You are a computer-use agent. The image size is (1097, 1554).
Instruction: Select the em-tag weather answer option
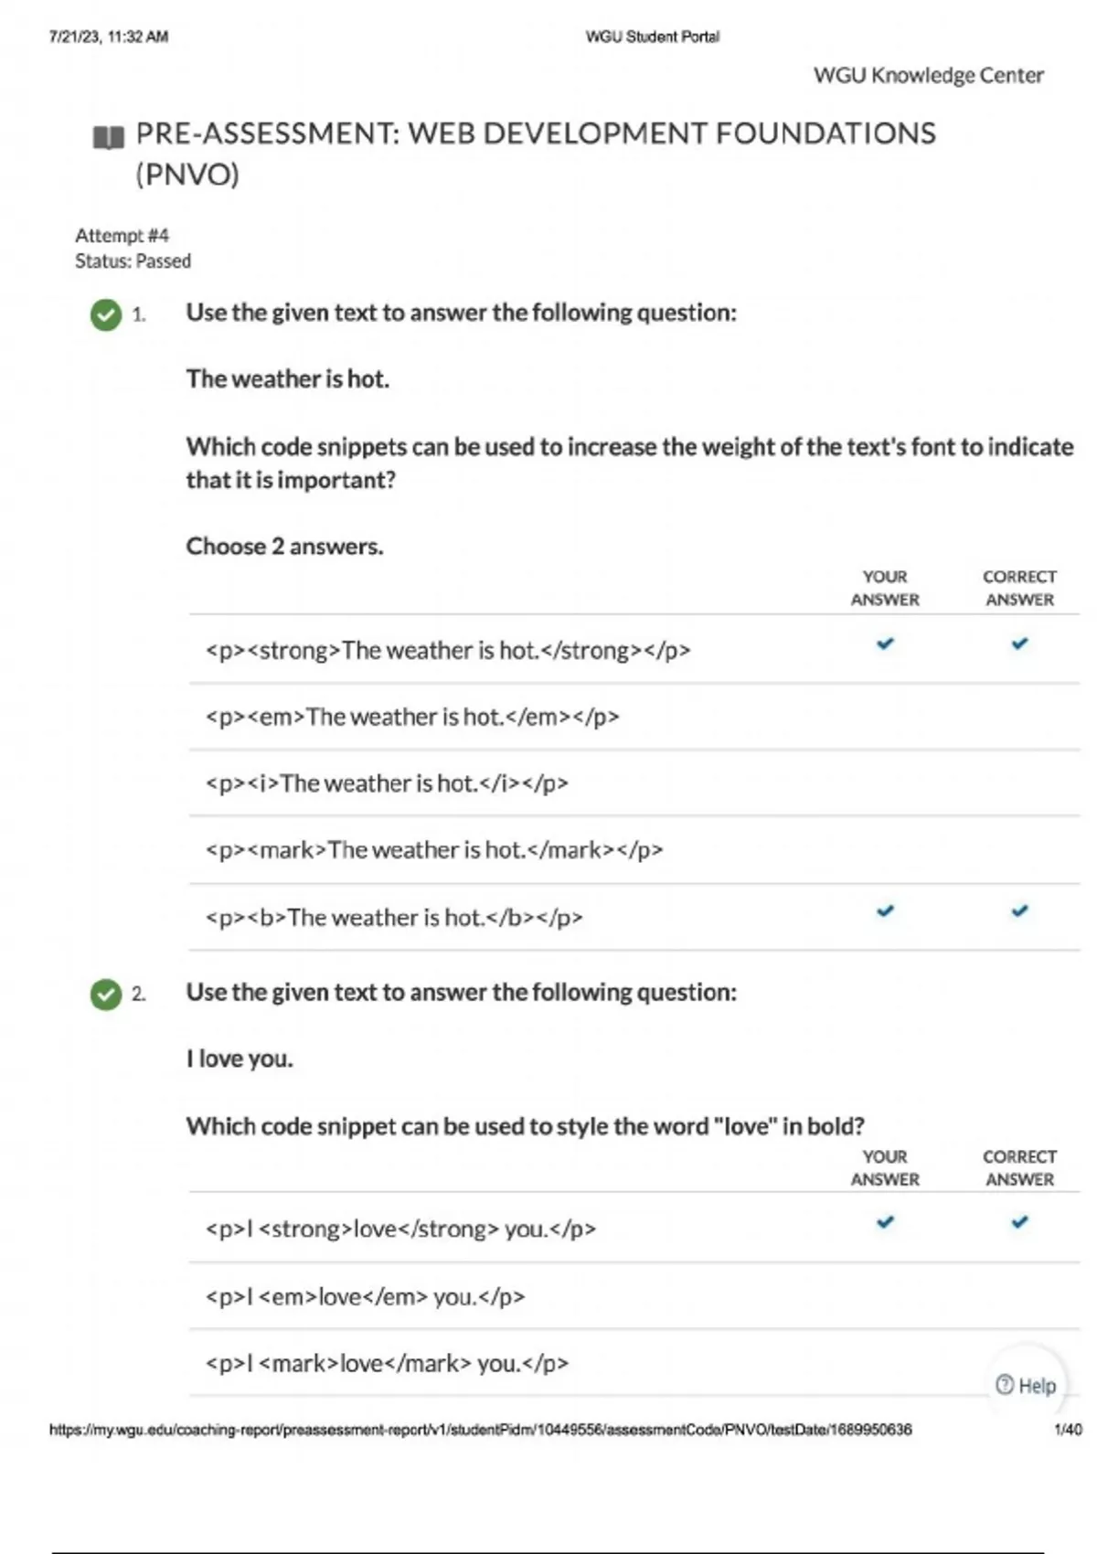(412, 718)
